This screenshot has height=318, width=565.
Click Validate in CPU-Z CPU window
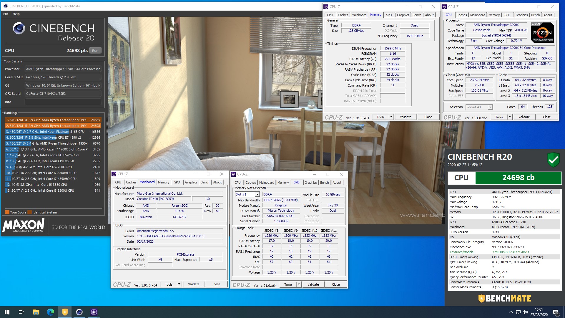[524, 117]
